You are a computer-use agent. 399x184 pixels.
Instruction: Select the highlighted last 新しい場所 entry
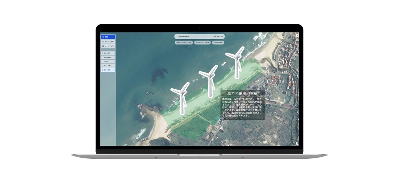point(108,70)
